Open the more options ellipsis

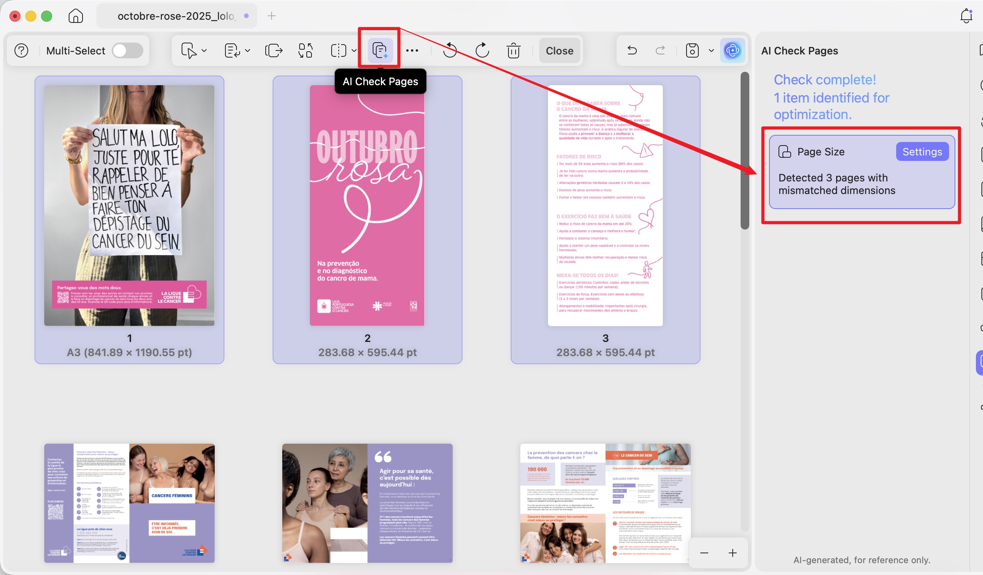click(412, 50)
